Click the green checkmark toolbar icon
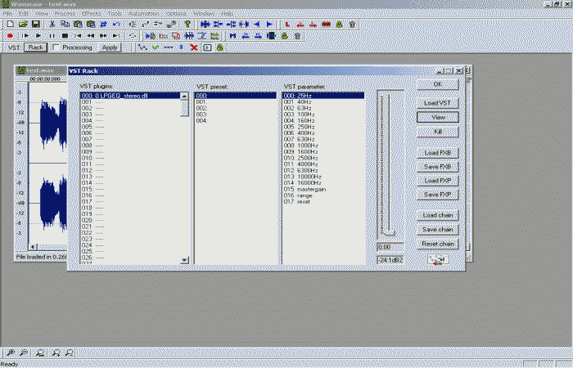The image size is (573, 368). [x=155, y=47]
